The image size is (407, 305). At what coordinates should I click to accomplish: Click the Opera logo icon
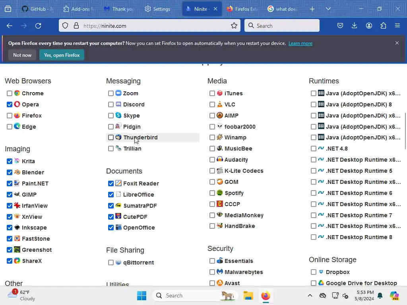tap(17, 104)
